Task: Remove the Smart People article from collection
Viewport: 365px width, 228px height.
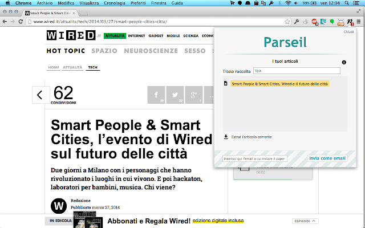Action: (225, 83)
